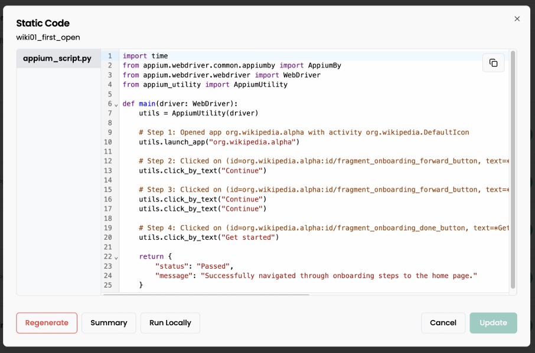This screenshot has width=535, height=353.
Task: Collapse the main function code fold
Action: [115, 103]
